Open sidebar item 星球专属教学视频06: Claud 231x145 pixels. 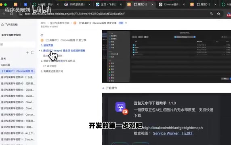[x=18, y=108]
